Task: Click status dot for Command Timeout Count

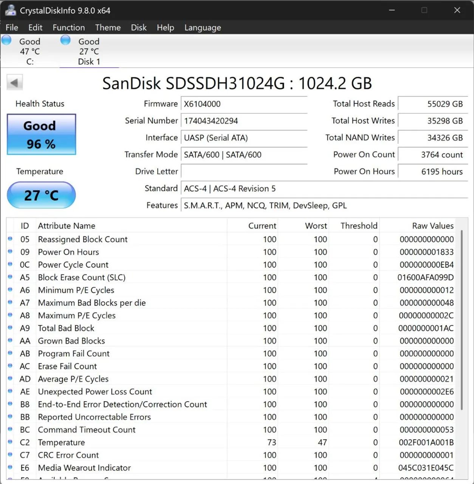Action: (10, 429)
